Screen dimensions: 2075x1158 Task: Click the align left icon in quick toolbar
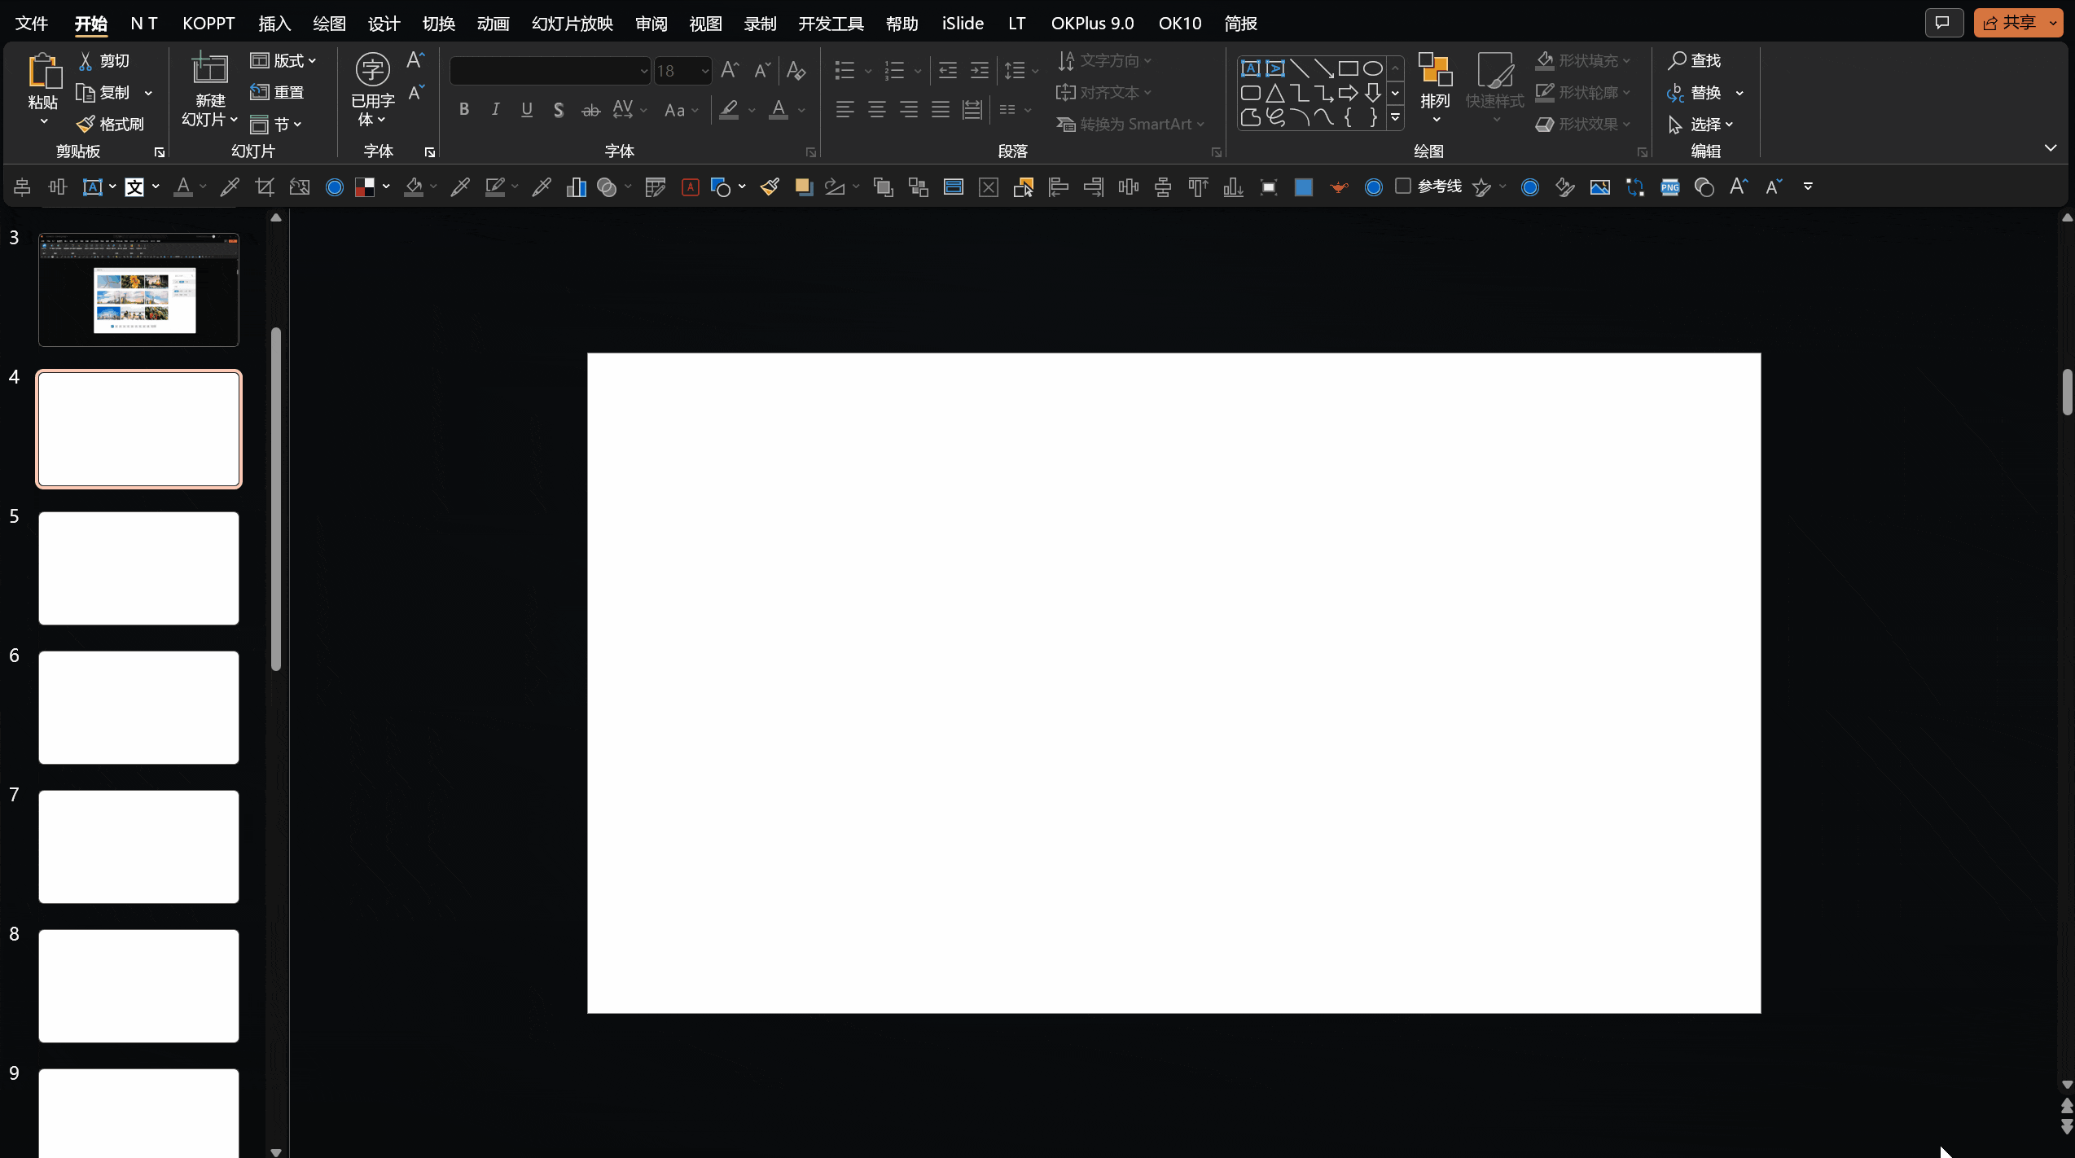[1059, 187]
